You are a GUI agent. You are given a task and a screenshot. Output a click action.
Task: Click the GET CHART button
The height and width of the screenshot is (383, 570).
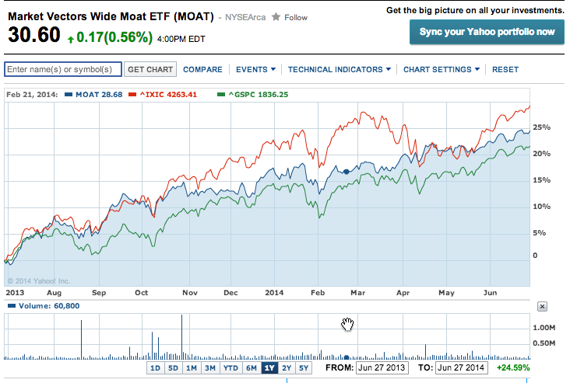150,69
